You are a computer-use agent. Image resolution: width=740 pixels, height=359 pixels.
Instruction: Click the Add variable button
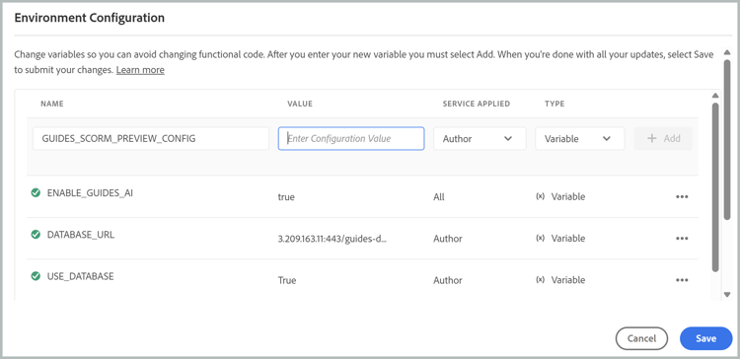click(663, 139)
